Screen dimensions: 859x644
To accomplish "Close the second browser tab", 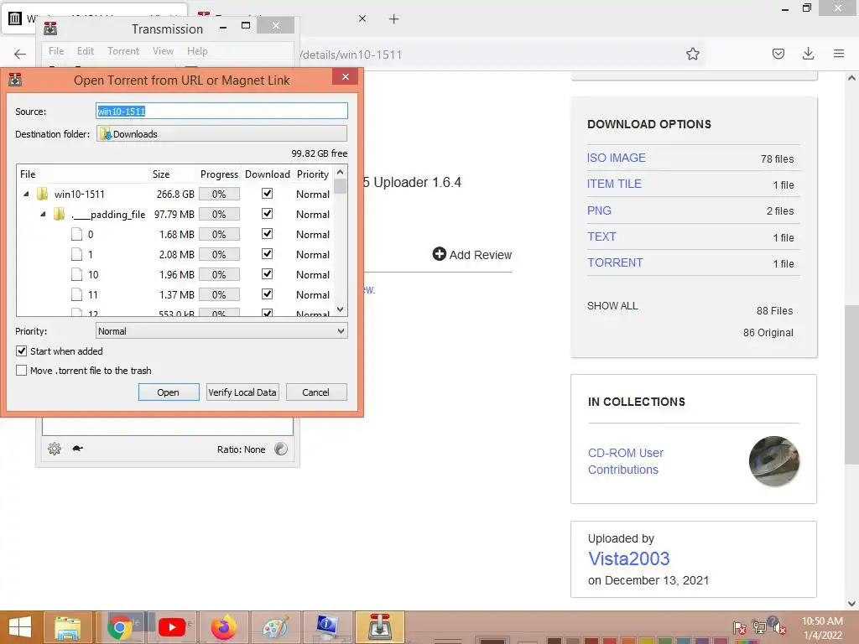I will click(362, 18).
